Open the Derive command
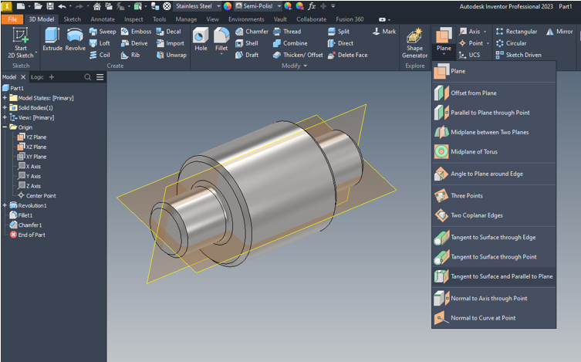 pos(134,43)
